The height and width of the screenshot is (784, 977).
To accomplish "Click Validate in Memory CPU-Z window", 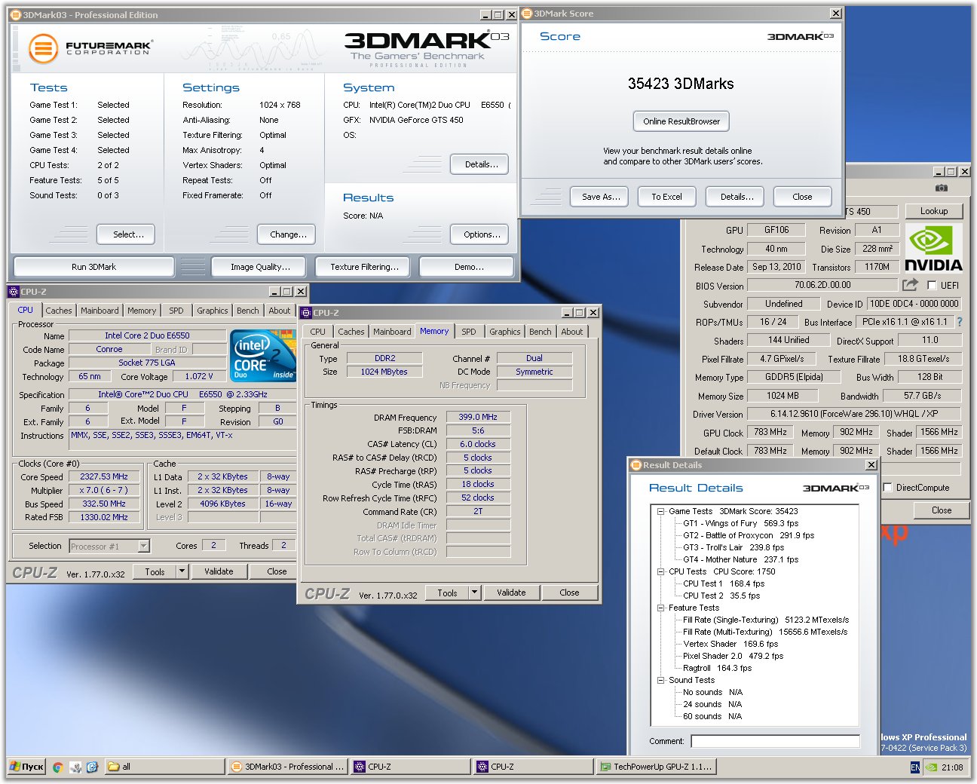I will 511,593.
